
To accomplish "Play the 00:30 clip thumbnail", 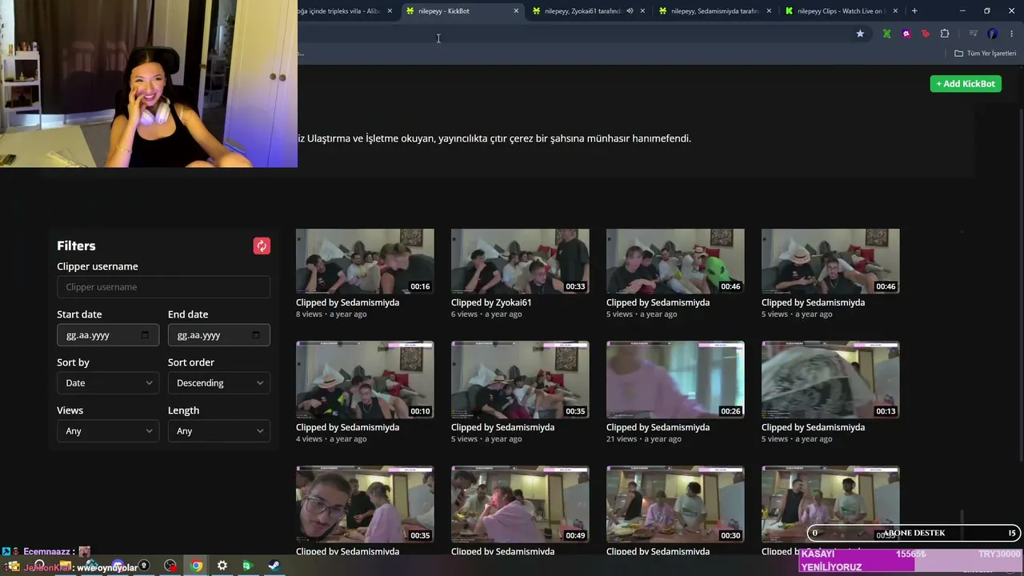I will click(x=675, y=504).
